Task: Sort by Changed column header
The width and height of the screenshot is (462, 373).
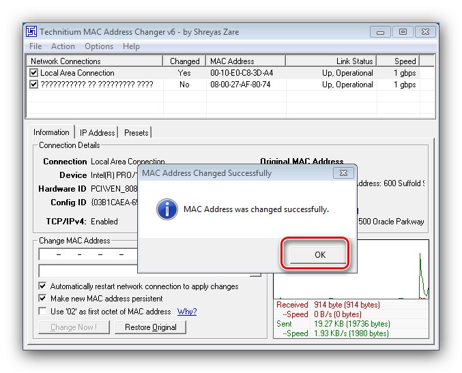Action: tap(184, 61)
